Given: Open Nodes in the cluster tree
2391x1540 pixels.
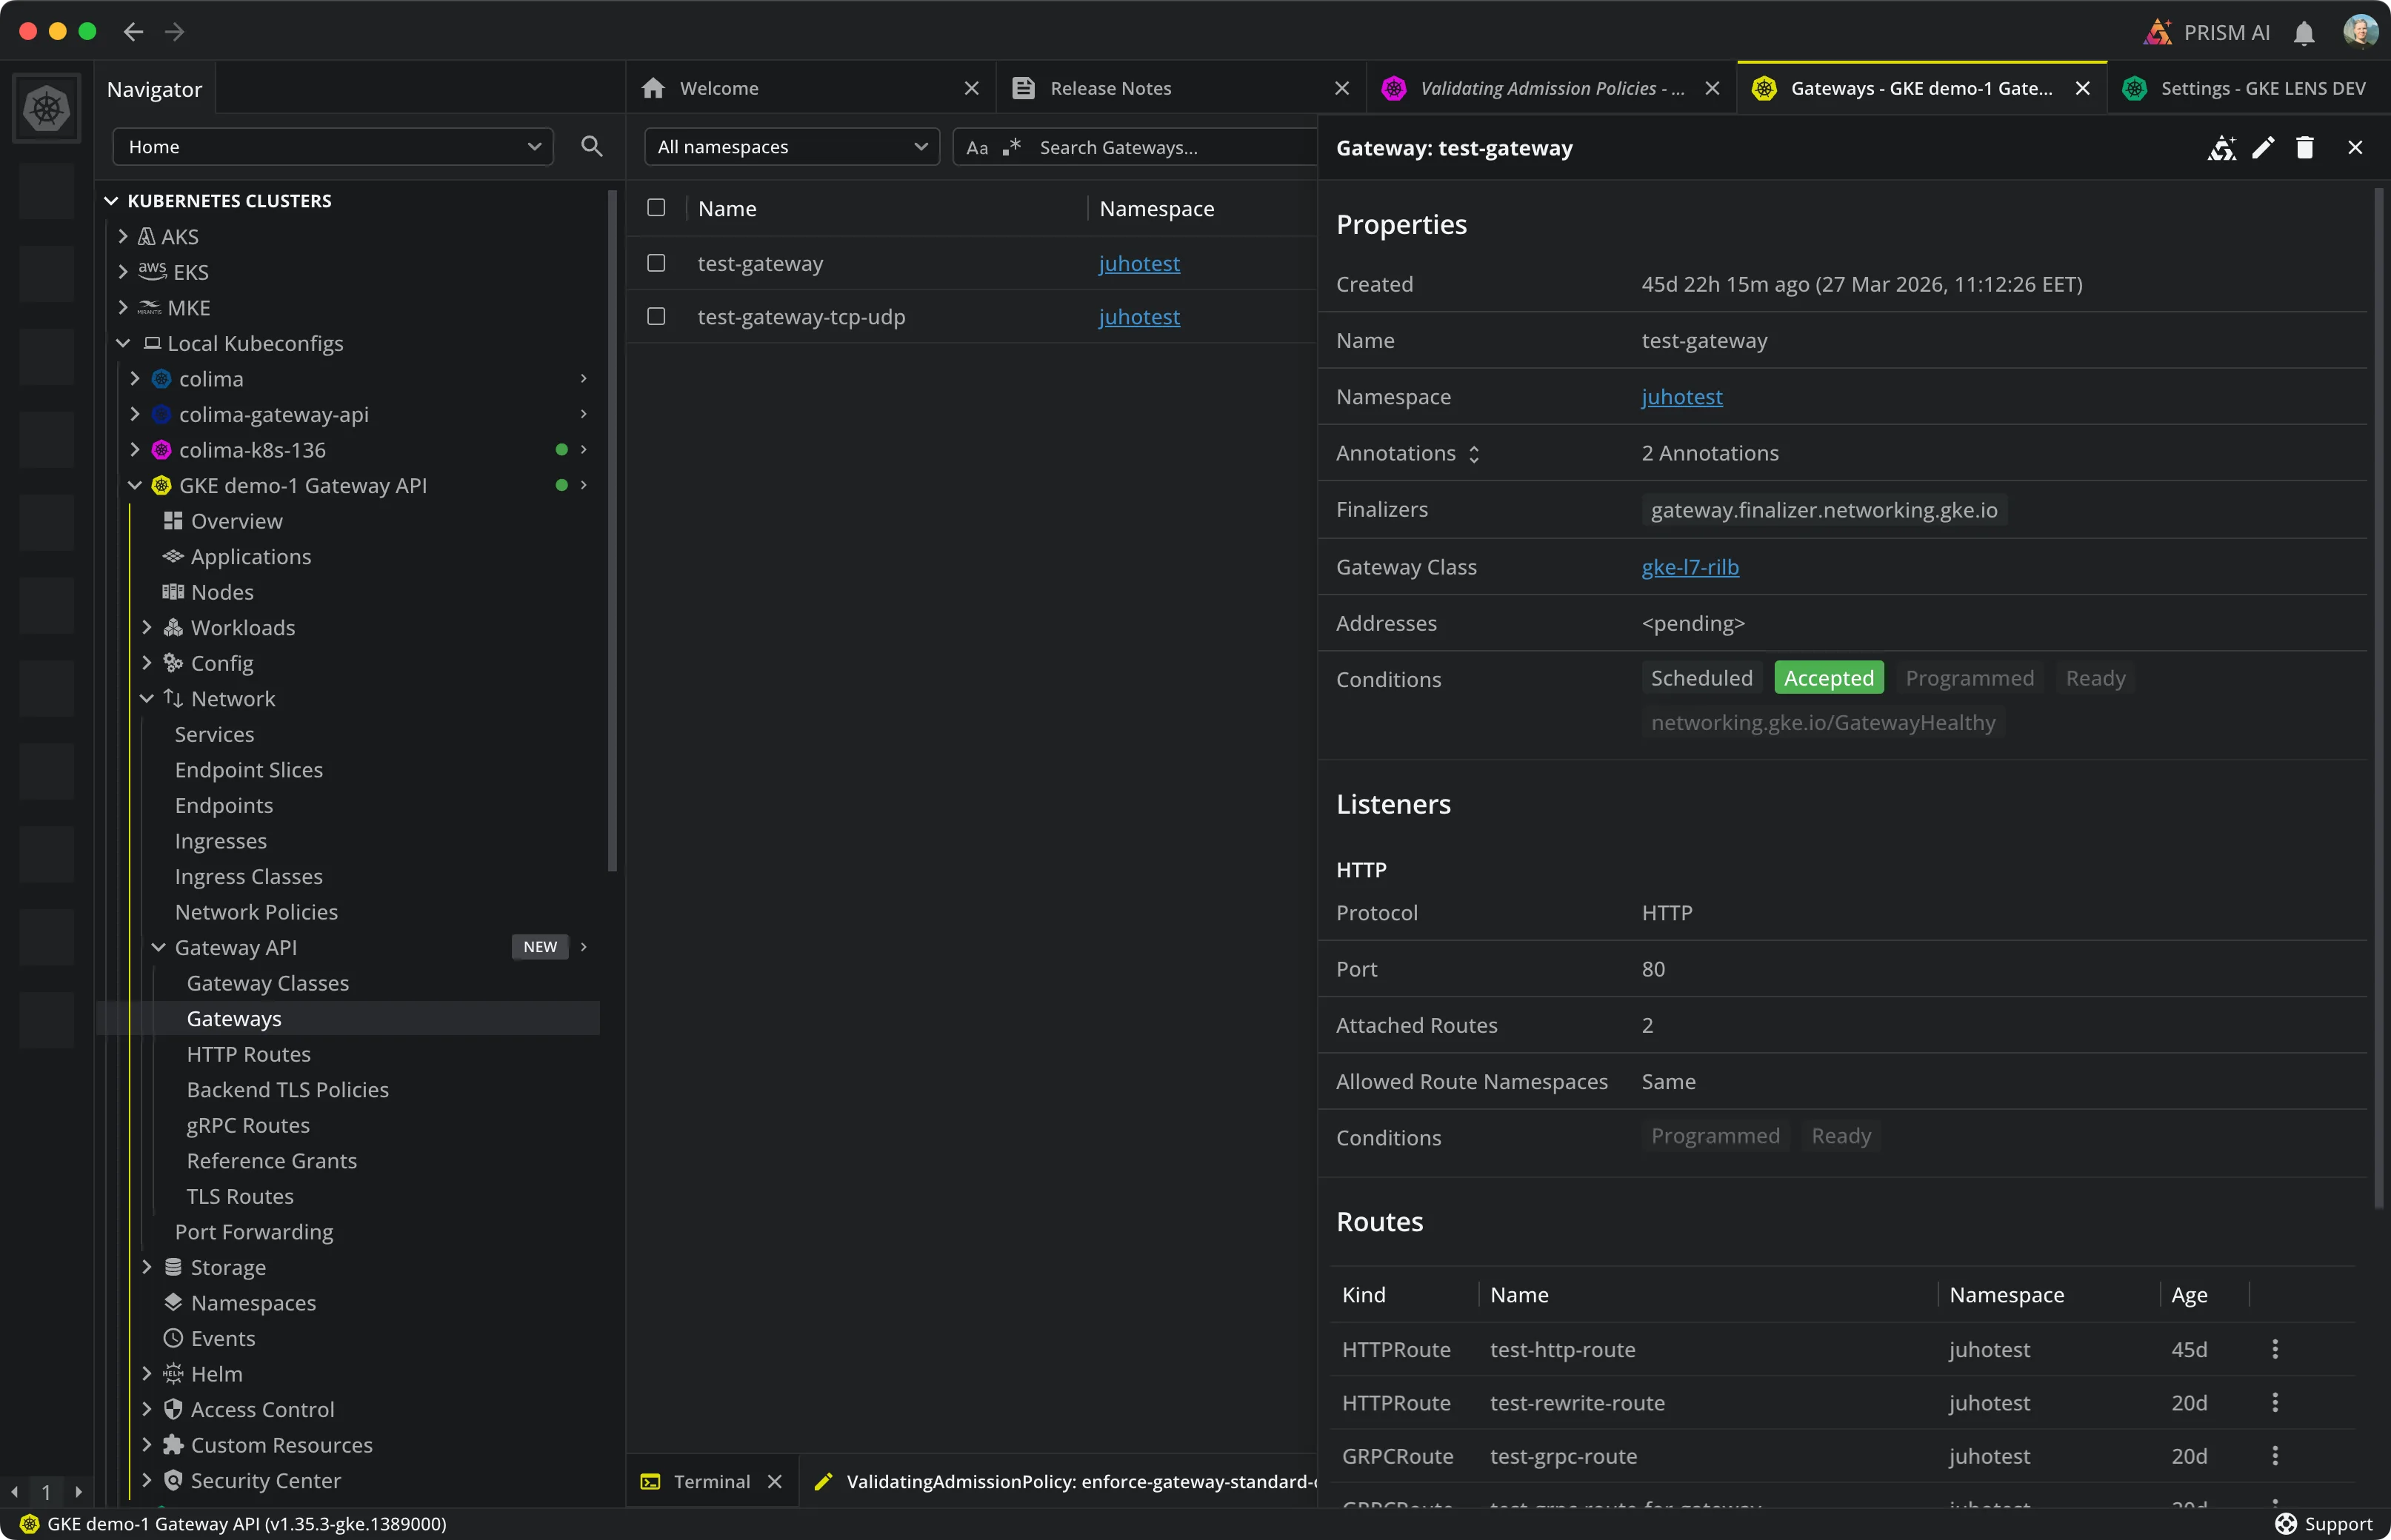Looking at the screenshot, I should point(222,592).
